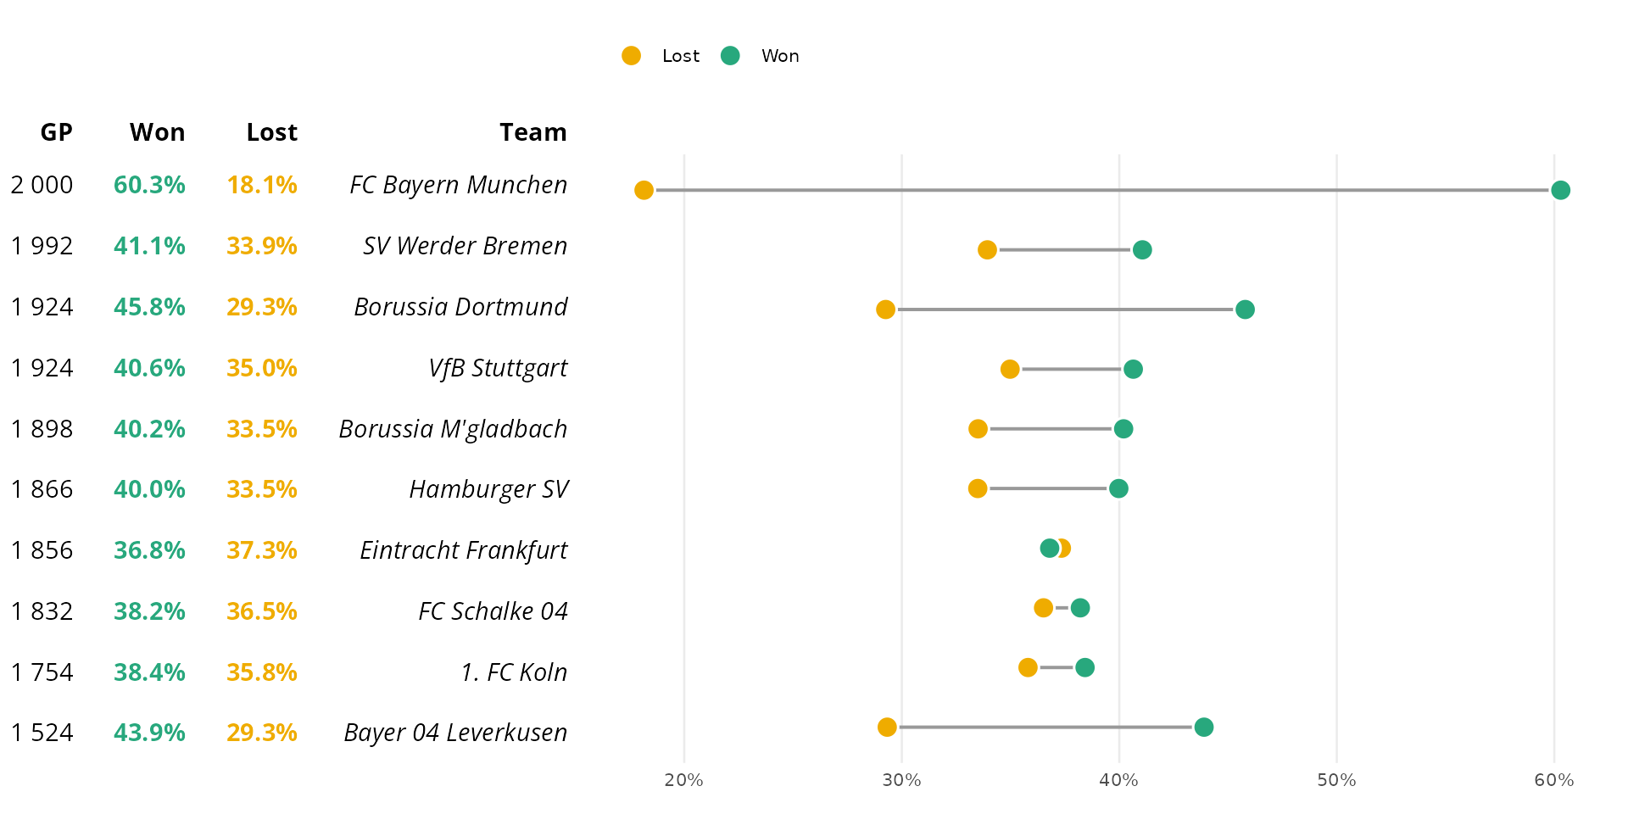
Task: Select Hamburger SV's yellow Lost marker
Action: 978,488
